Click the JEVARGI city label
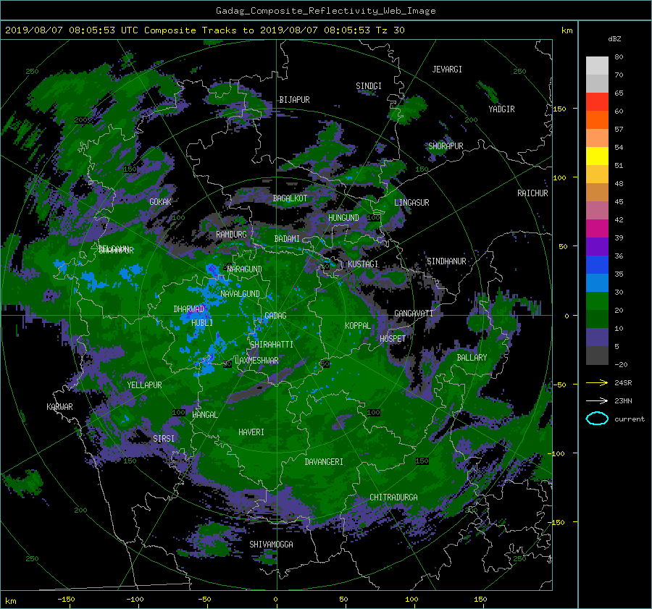Image resolution: width=652 pixels, height=609 pixels. tap(447, 70)
